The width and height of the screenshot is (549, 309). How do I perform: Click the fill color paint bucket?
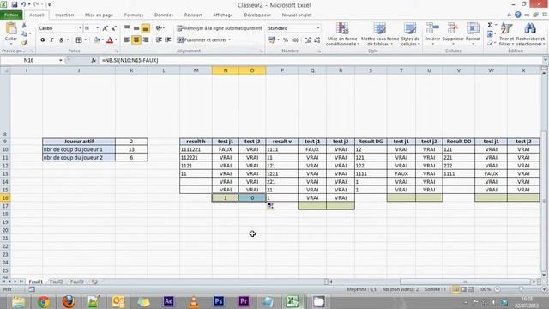tap(97, 40)
